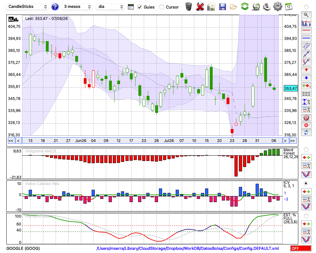Click the config file path link
The height and width of the screenshot is (253, 316).
coord(188,248)
